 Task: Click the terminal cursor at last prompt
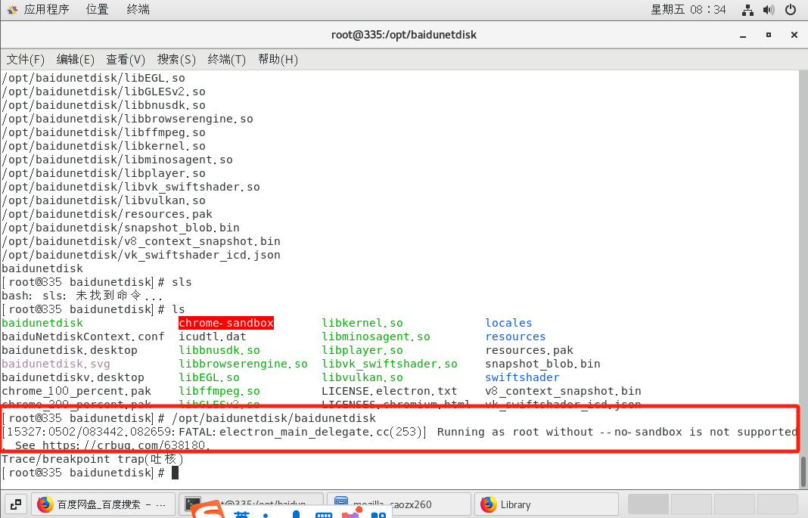(176, 473)
